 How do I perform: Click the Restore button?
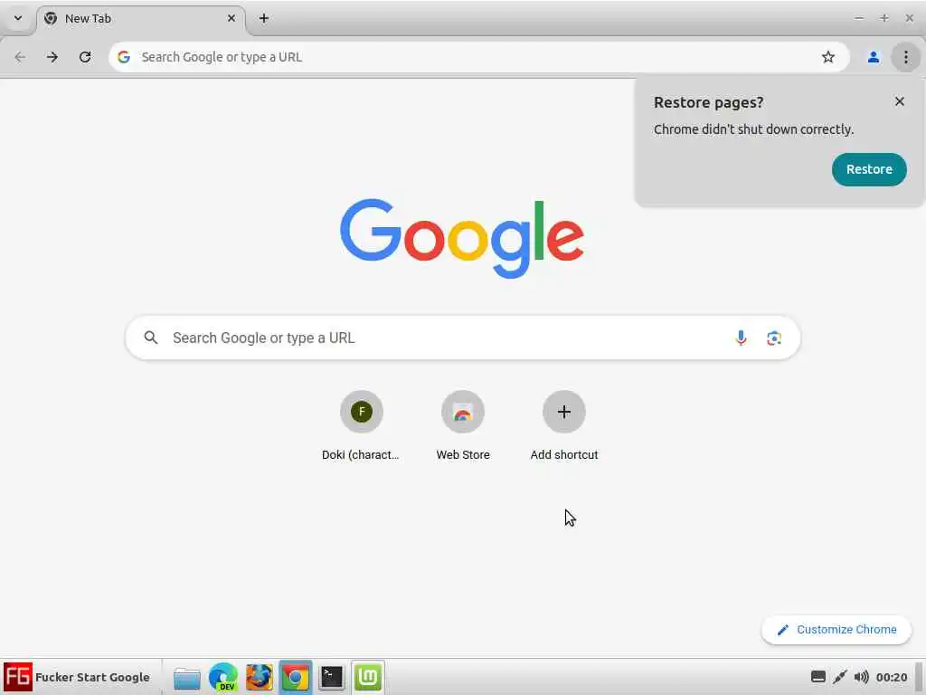[869, 169]
